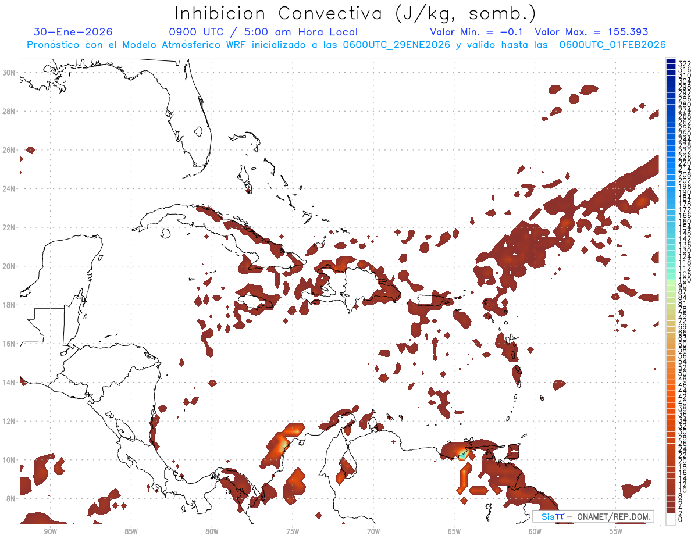Screen dimensions: 698x539
Task: Click the color-scale value 280
Action: [684, 105]
